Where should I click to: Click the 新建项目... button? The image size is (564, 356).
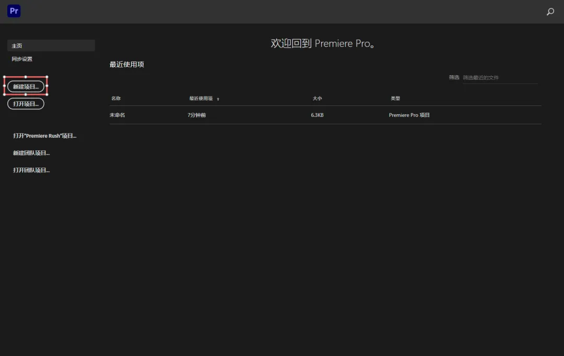tap(26, 87)
